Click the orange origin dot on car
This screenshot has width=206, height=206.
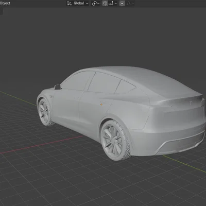point(101,104)
